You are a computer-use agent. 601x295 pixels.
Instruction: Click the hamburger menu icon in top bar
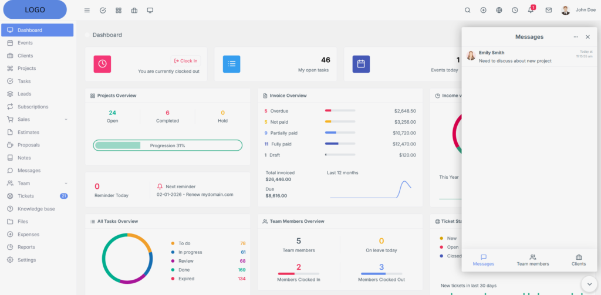pos(87,10)
